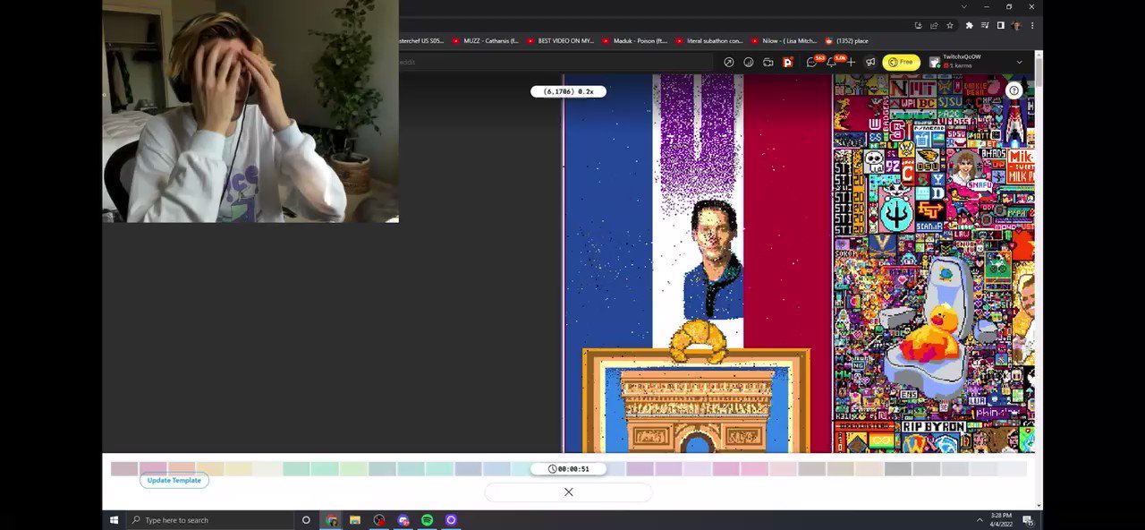Image resolution: width=1145 pixels, height=530 pixels.
Task: Open Reddit chat with 563 badge
Action: coord(811,62)
